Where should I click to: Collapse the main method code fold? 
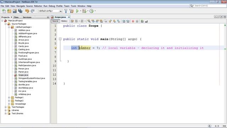[x=60, y=39]
